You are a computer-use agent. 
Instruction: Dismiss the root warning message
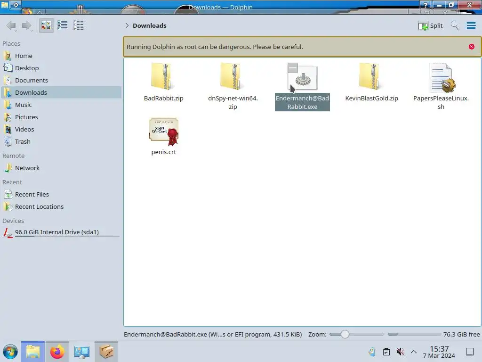471,47
